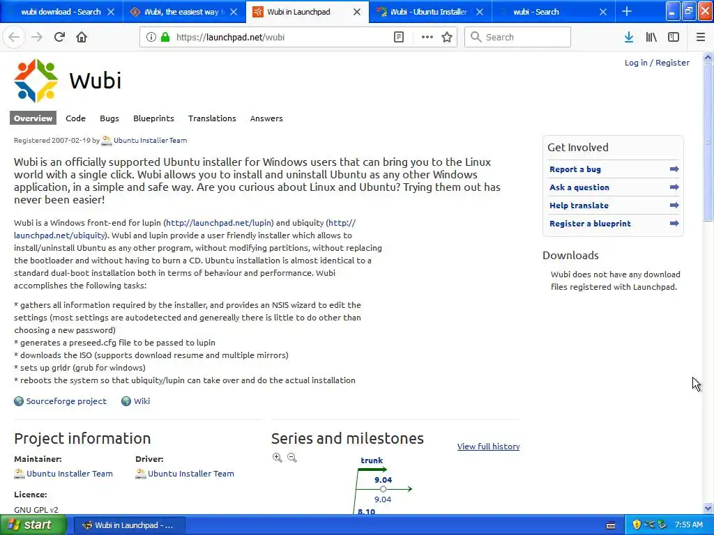Click the globe icon beside Wiki
Image resolution: width=714 pixels, height=535 pixels.
126,401
